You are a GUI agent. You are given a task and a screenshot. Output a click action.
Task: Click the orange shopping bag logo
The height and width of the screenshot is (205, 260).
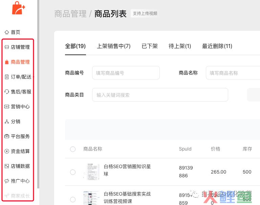pos(18,8)
